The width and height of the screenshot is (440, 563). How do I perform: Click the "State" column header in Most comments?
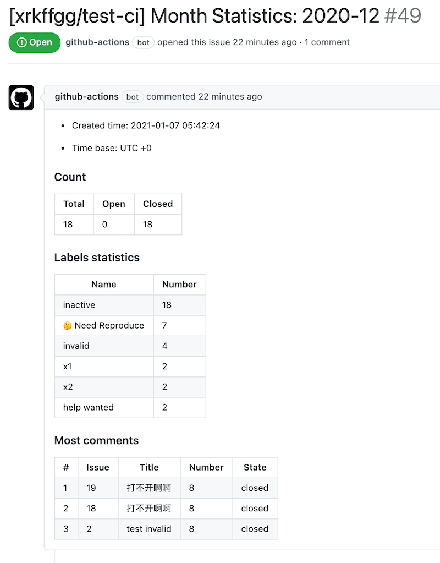(255, 467)
